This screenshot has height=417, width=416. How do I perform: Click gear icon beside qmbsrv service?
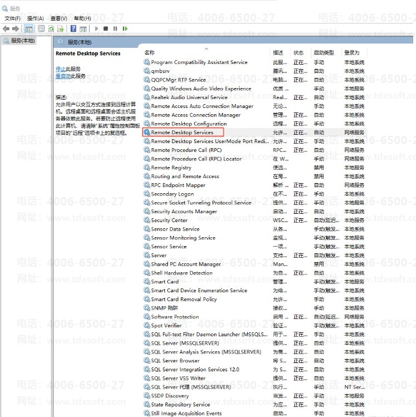(147, 71)
